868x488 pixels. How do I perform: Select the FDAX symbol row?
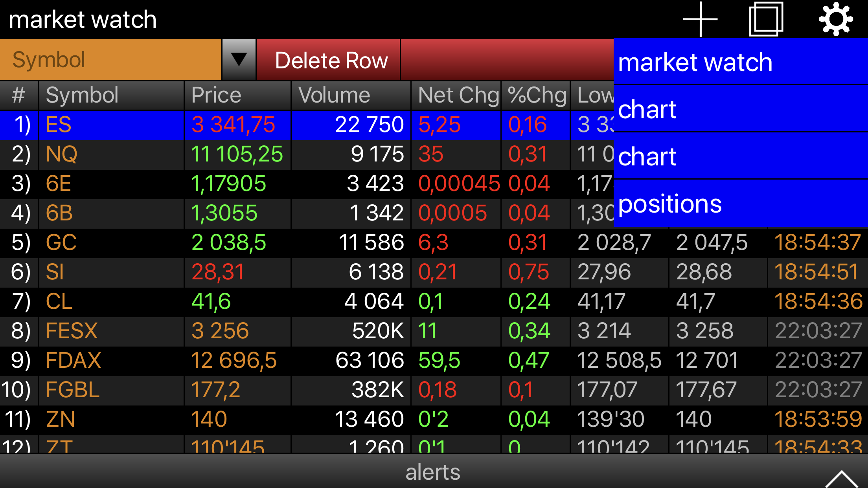74,360
